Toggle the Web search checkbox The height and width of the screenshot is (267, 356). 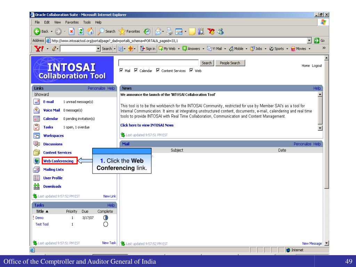[192, 70]
